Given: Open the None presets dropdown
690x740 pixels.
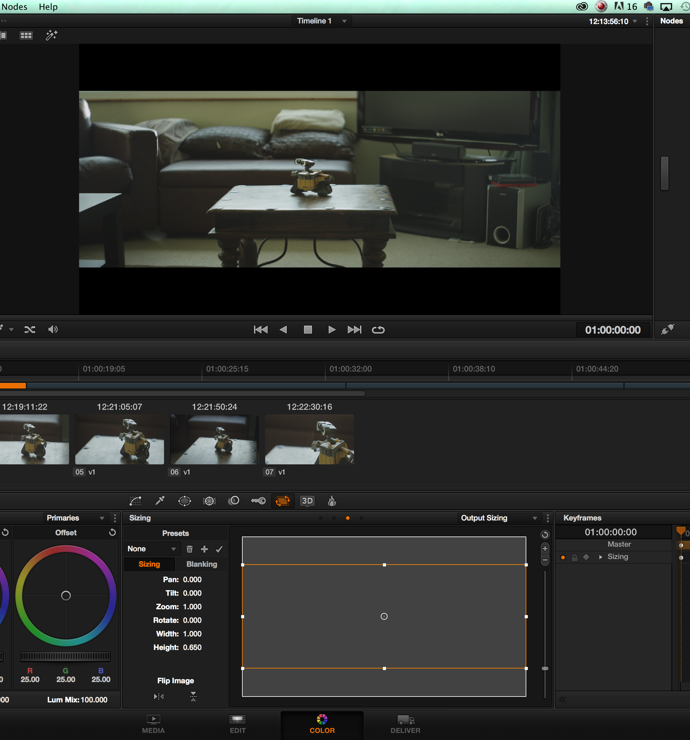Looking at the screenshot, I should pos(152,549).
